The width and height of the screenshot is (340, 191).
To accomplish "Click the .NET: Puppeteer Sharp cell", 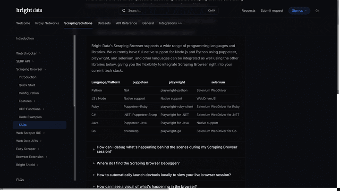I will [140, 115].
